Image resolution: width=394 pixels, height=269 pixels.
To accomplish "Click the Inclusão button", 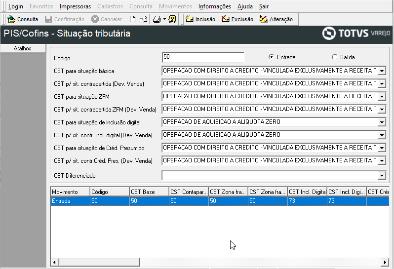I will 200,19.
